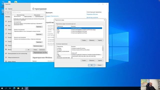Screen dimensions: 160x90
Task: Click the system variables scrollbar down arrow
Action: [103, 57]
